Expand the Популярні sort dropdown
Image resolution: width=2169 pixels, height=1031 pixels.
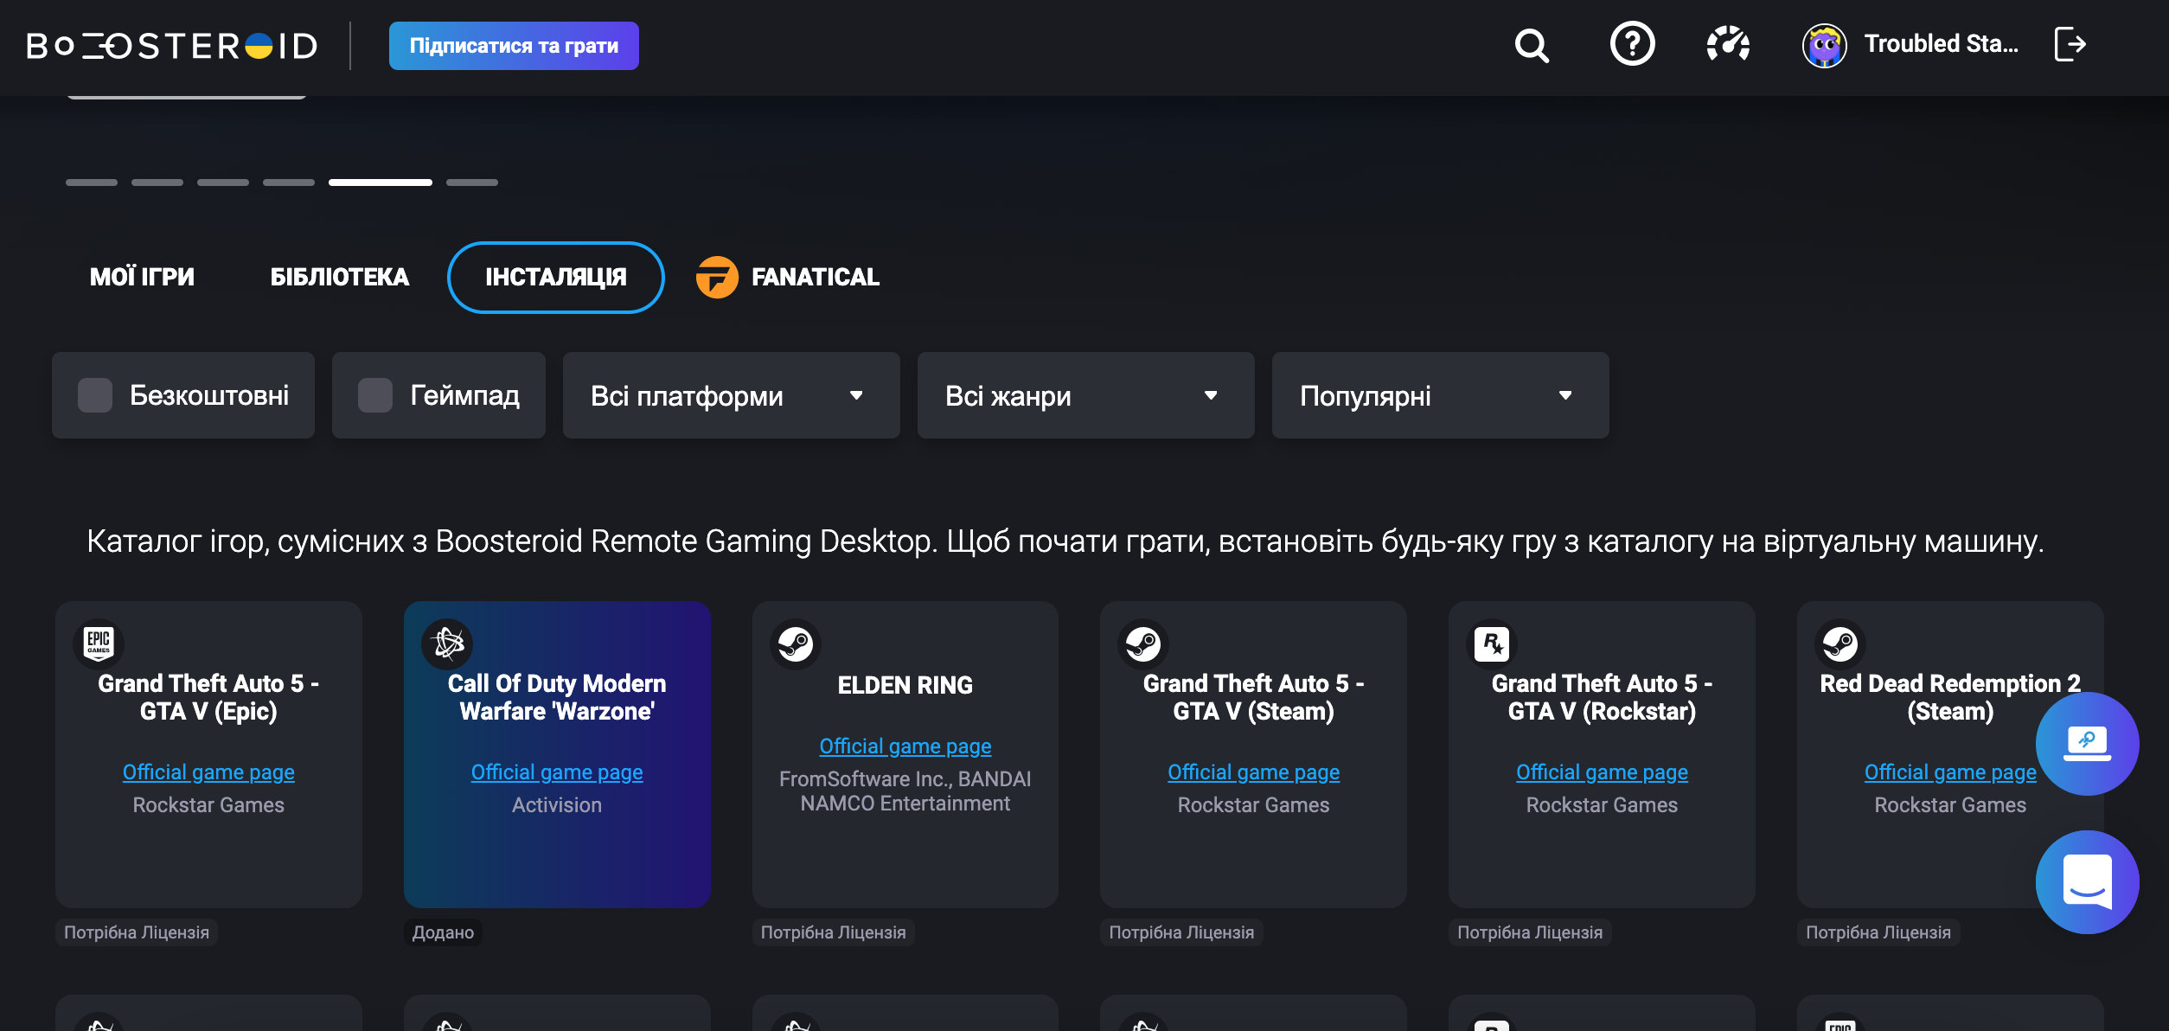tap(1440, 395)
